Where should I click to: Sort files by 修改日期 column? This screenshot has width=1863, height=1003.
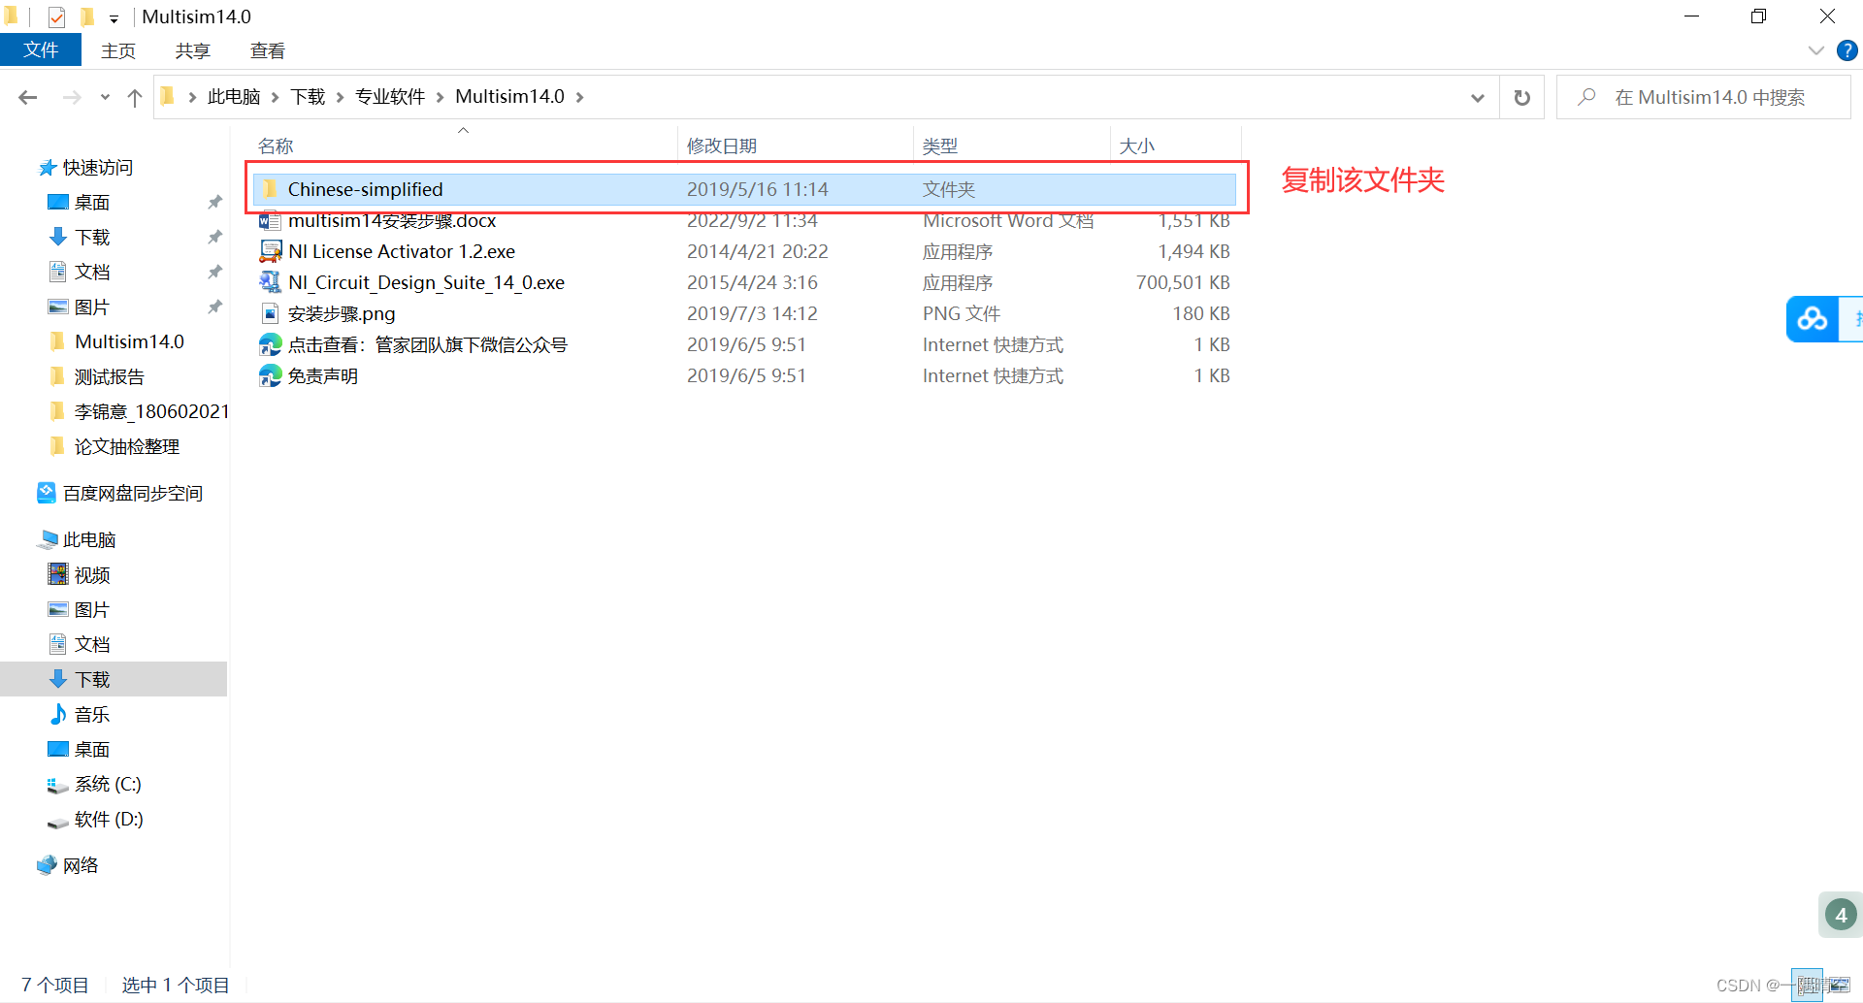pos(722,146)
